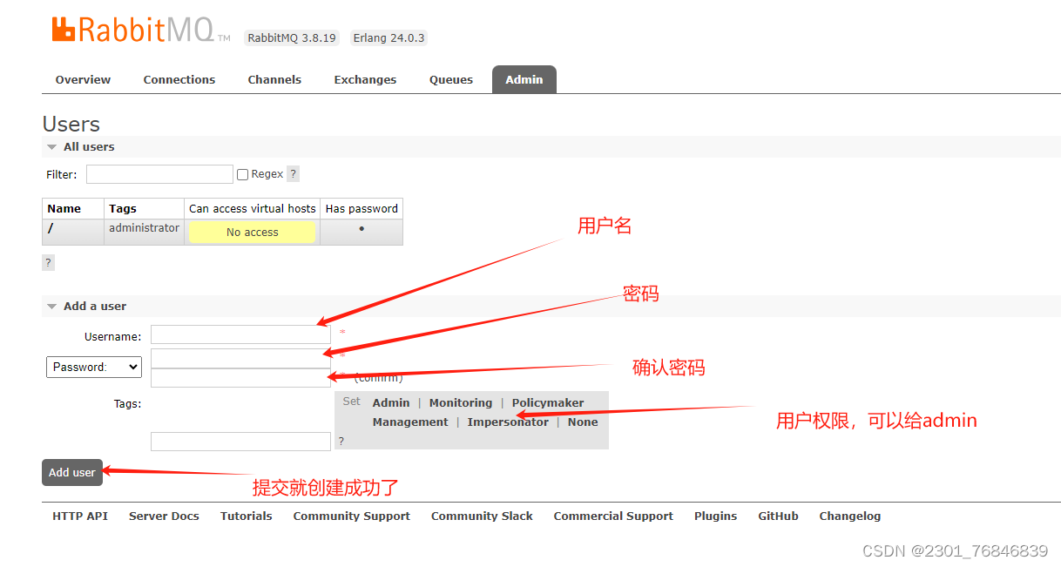
Task: Open the Community Support link
Action: (x=351, y=516)
